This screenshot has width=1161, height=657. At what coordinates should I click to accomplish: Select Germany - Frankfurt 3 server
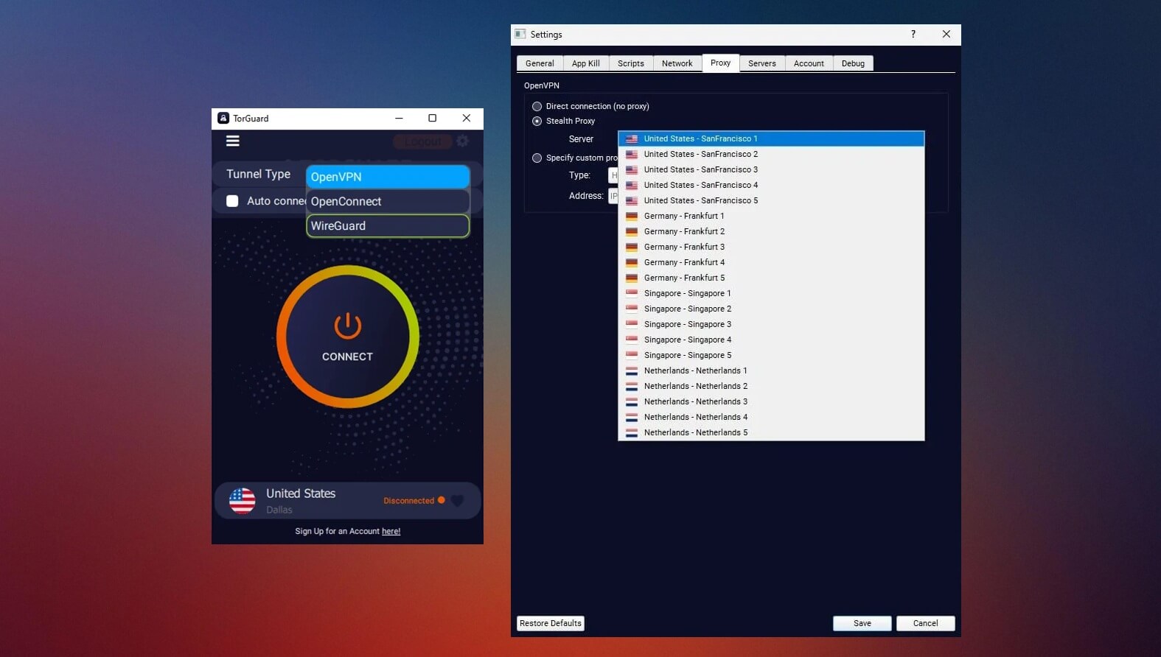pos(771,247)
